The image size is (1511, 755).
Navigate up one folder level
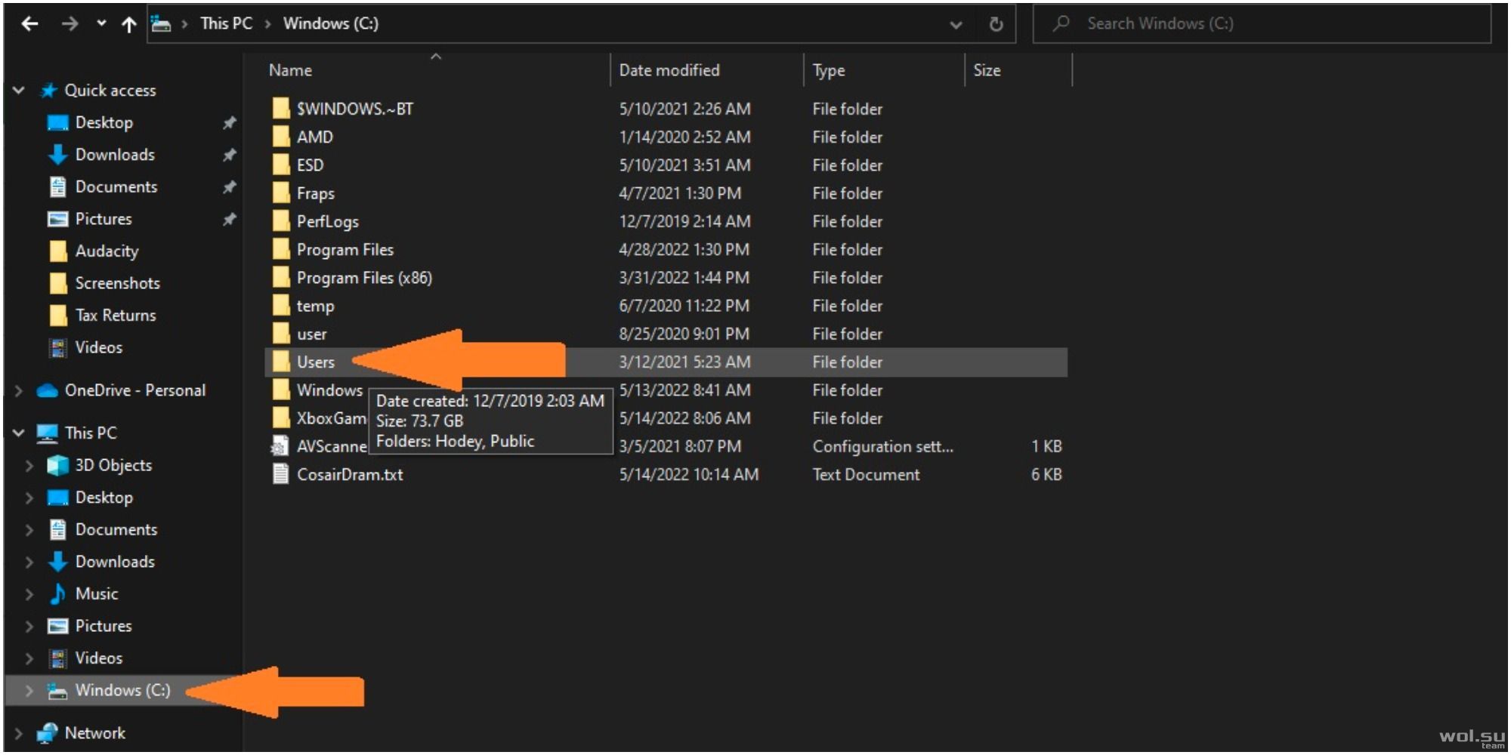(129, 24)
